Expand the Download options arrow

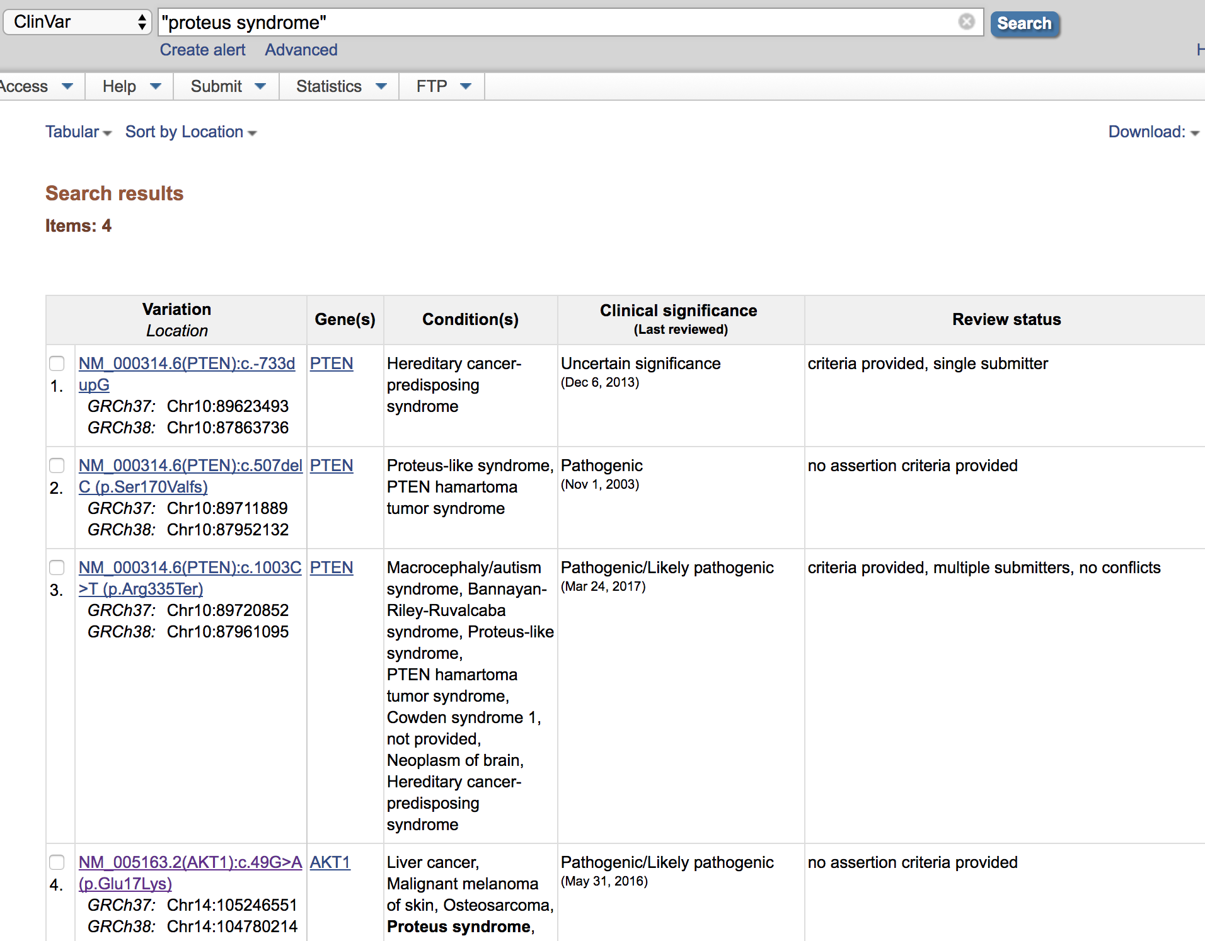tap(1195, 133)
